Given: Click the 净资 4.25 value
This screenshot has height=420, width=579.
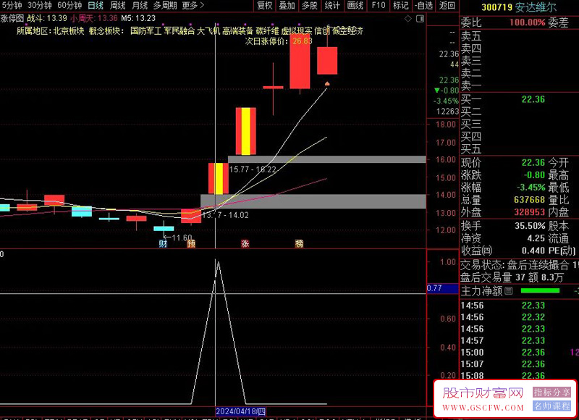Looking at the screenshot, I should pyautogui.click(x=536, y=238).
